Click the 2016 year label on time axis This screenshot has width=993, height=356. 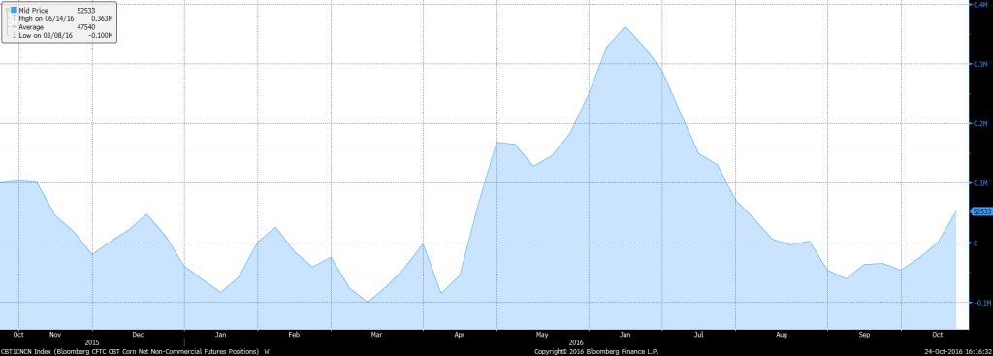(x=576, y=342)
